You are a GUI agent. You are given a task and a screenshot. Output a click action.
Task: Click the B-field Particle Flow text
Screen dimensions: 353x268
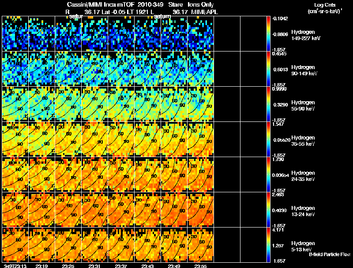point(330,254)
